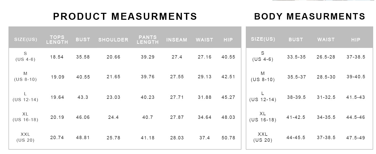Image resolution: width=376 pixels, height=154 pixels.
Task: Select the PANTS LENGTH column header
Action: click(148, 40)
